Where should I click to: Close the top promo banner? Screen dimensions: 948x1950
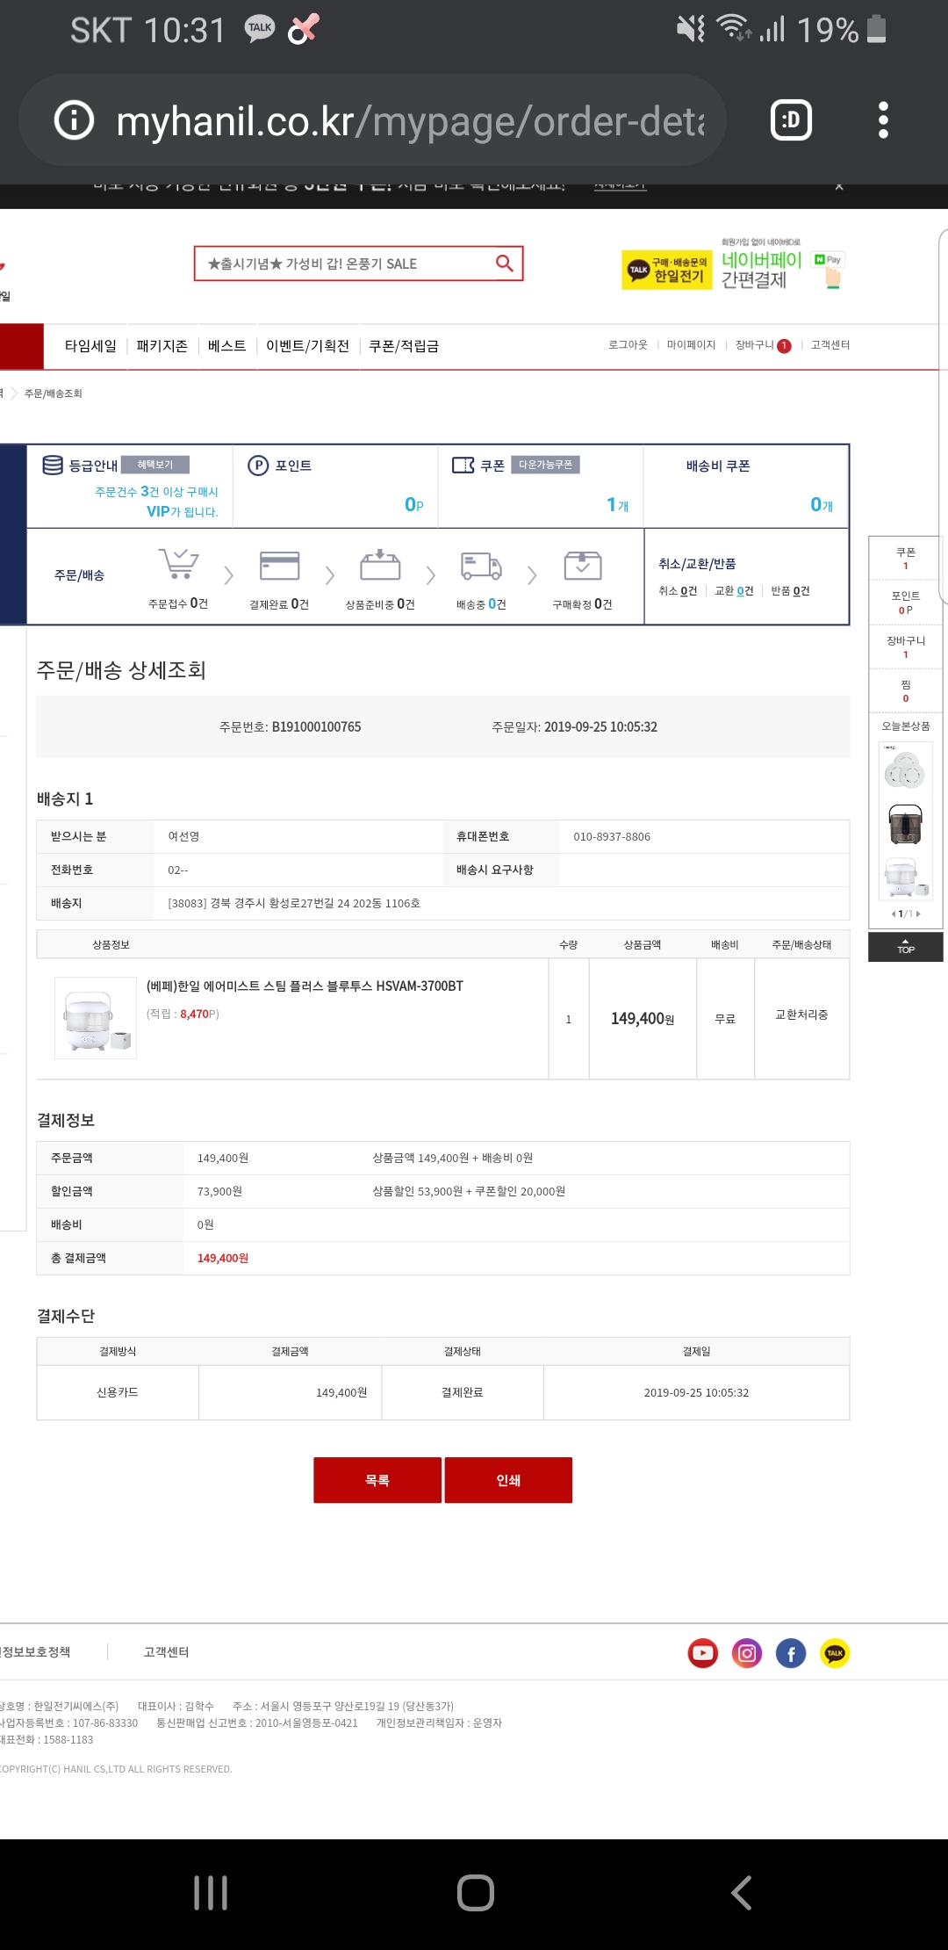coord(839,186)
